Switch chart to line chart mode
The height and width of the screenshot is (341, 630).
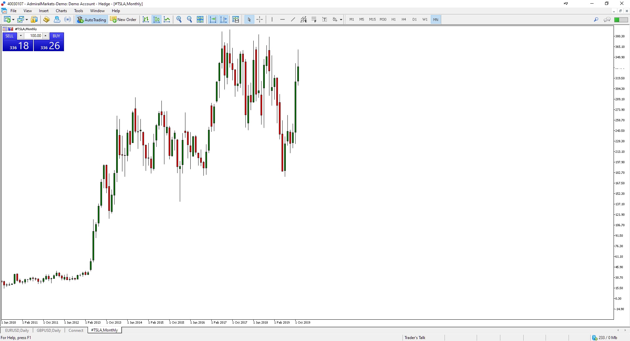167,20
